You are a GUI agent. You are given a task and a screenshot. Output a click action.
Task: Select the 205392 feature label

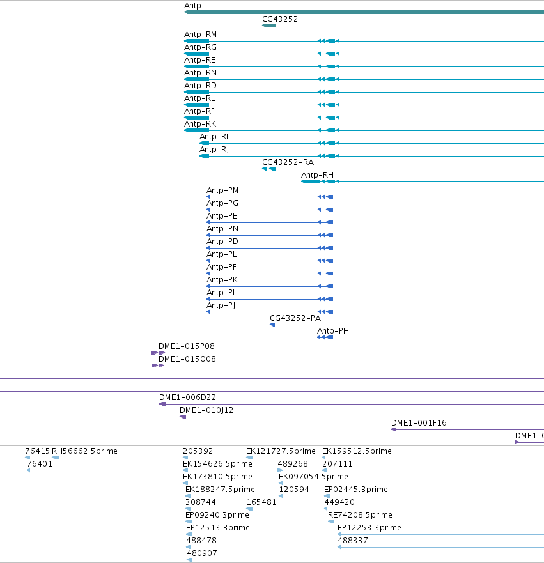pos(198,451)
